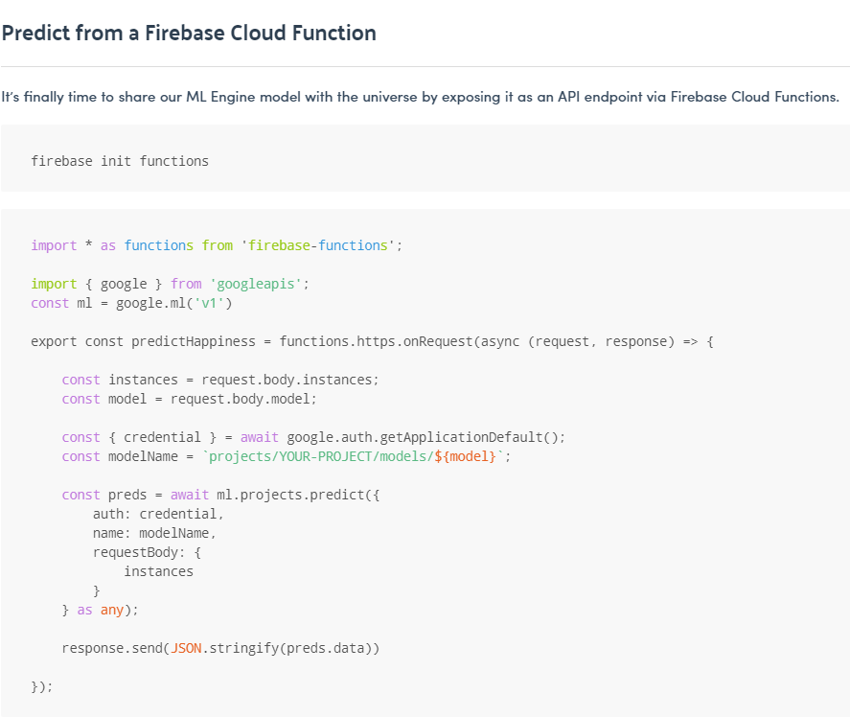
Task: Click the 'name: modelName' property line
Action: pos(154,533)
